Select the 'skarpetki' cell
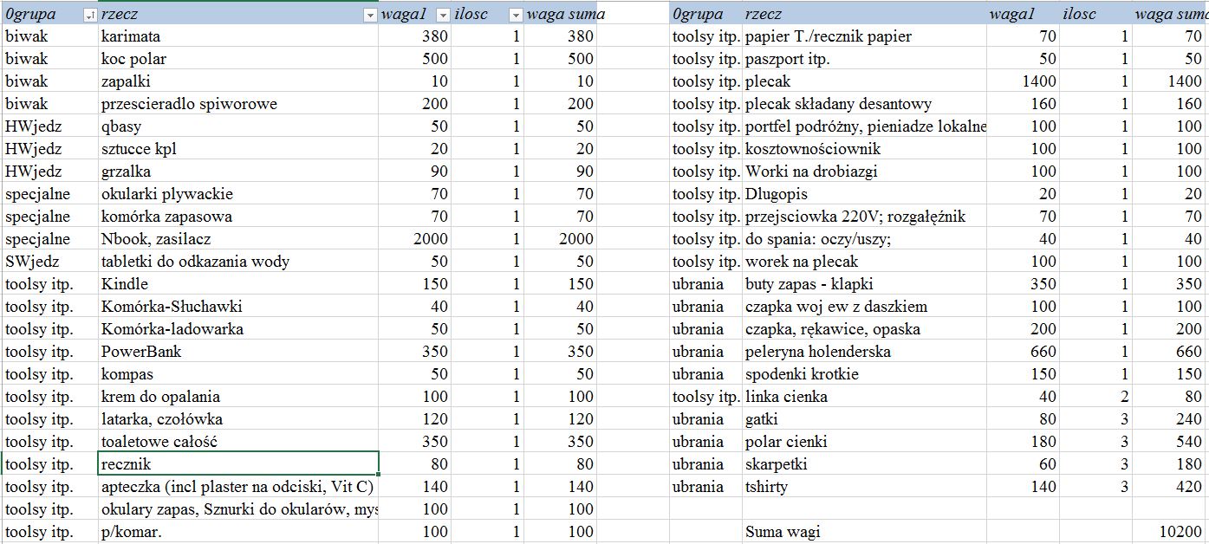1209x544 pixels. pyautogui.click(x=865, y=464)
